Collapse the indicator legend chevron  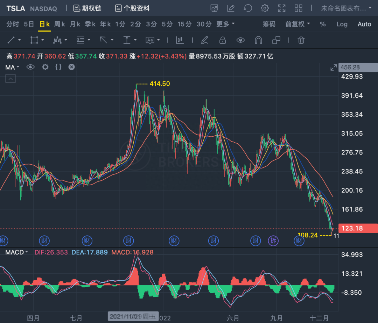click(x=10, y=78)
